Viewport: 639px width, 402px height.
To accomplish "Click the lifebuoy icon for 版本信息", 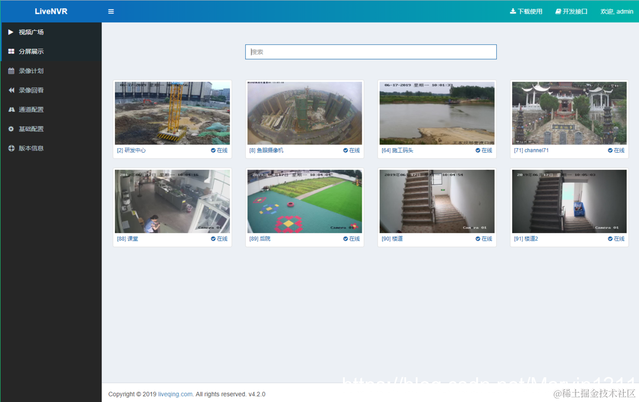I will [11, 148].
